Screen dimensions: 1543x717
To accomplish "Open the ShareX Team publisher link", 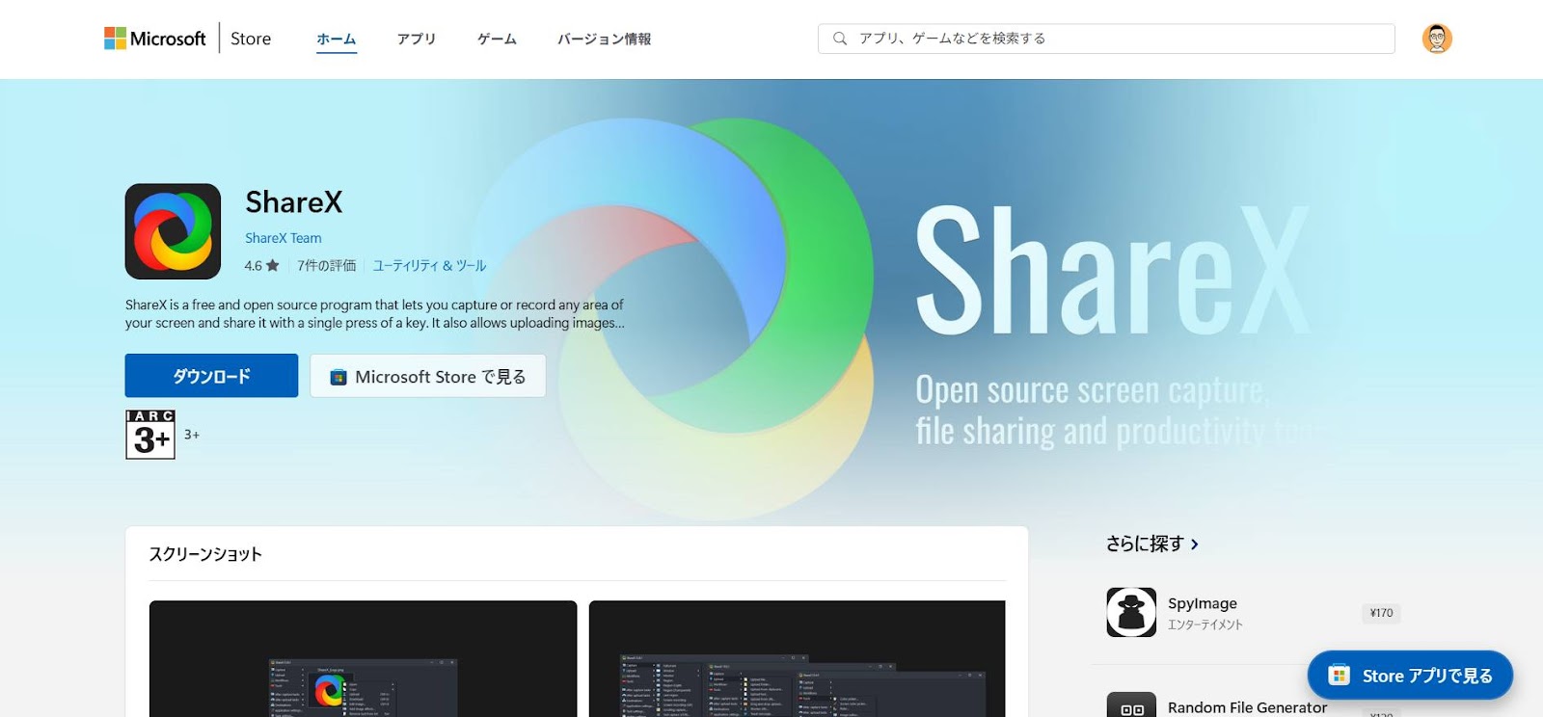I will tap(284, 238).
